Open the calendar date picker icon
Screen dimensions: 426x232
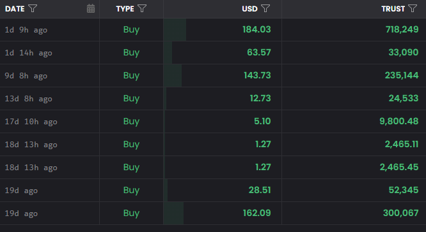click(91, 8)
